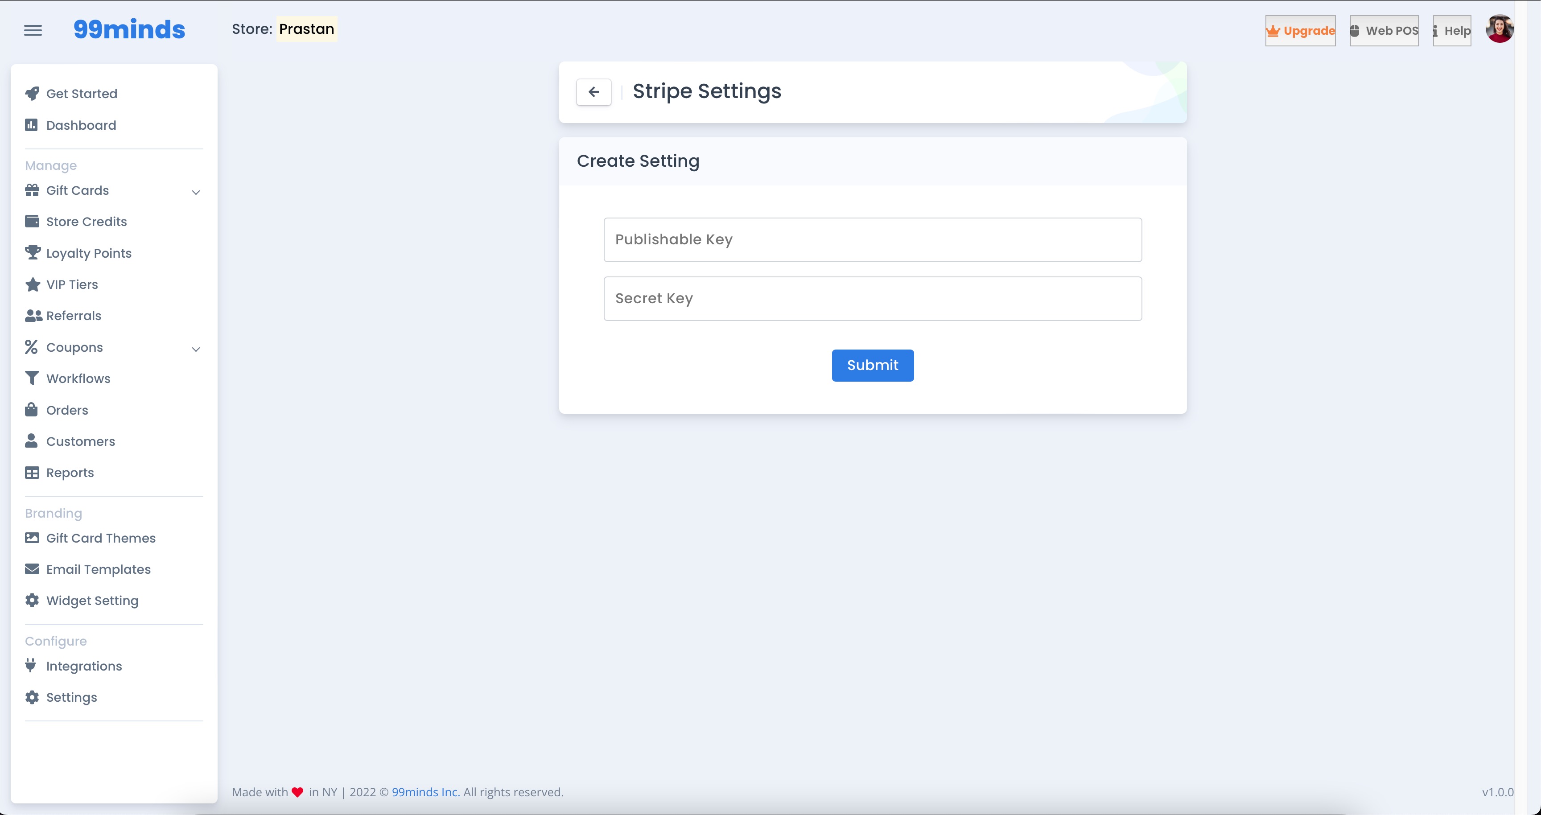Click the Get Started rocket icon
Viewport: 1541px width, 815px height.
pyautogui.click(x=32, y=93)
